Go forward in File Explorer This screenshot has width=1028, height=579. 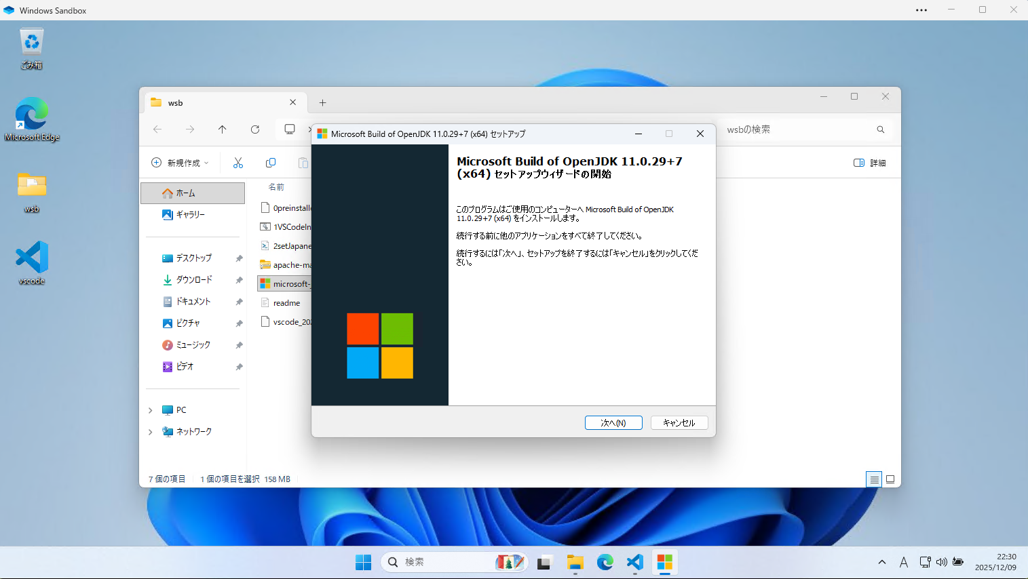tap(190, 129)
